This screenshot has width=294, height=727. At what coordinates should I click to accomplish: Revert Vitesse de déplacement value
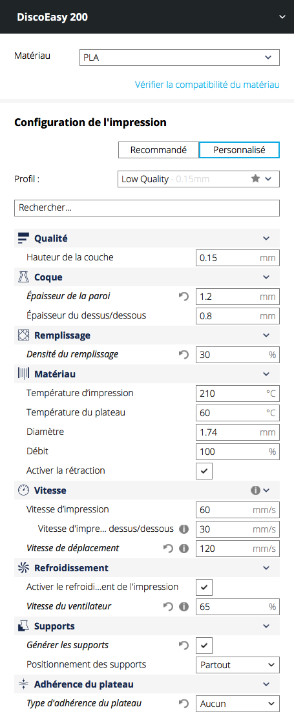point(168,549)
